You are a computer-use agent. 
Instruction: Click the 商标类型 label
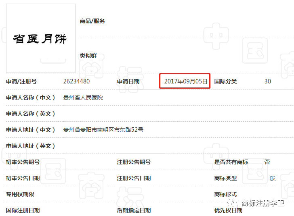[226, 178]
